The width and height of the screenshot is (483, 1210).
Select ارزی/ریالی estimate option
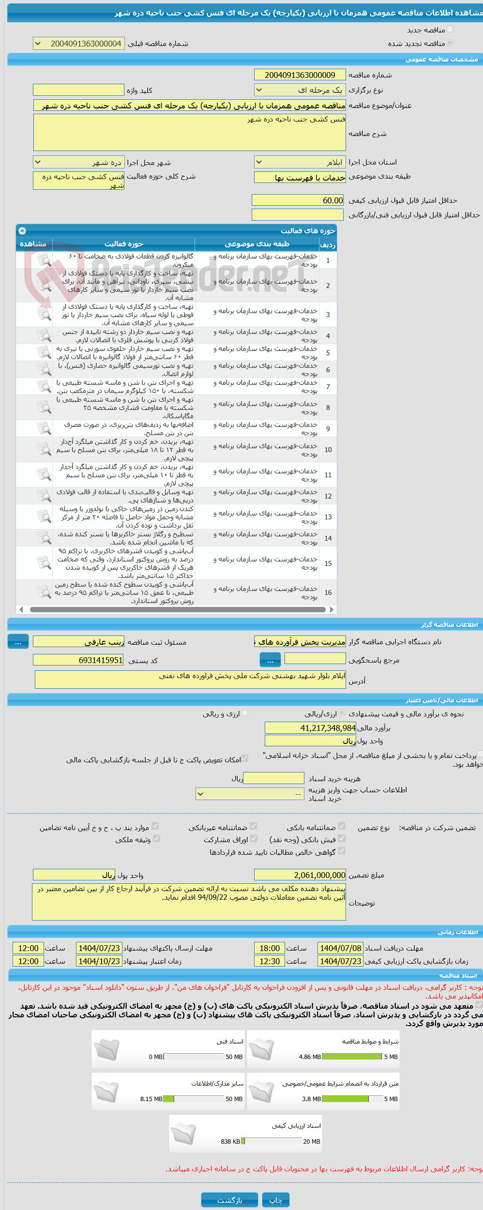342,713
